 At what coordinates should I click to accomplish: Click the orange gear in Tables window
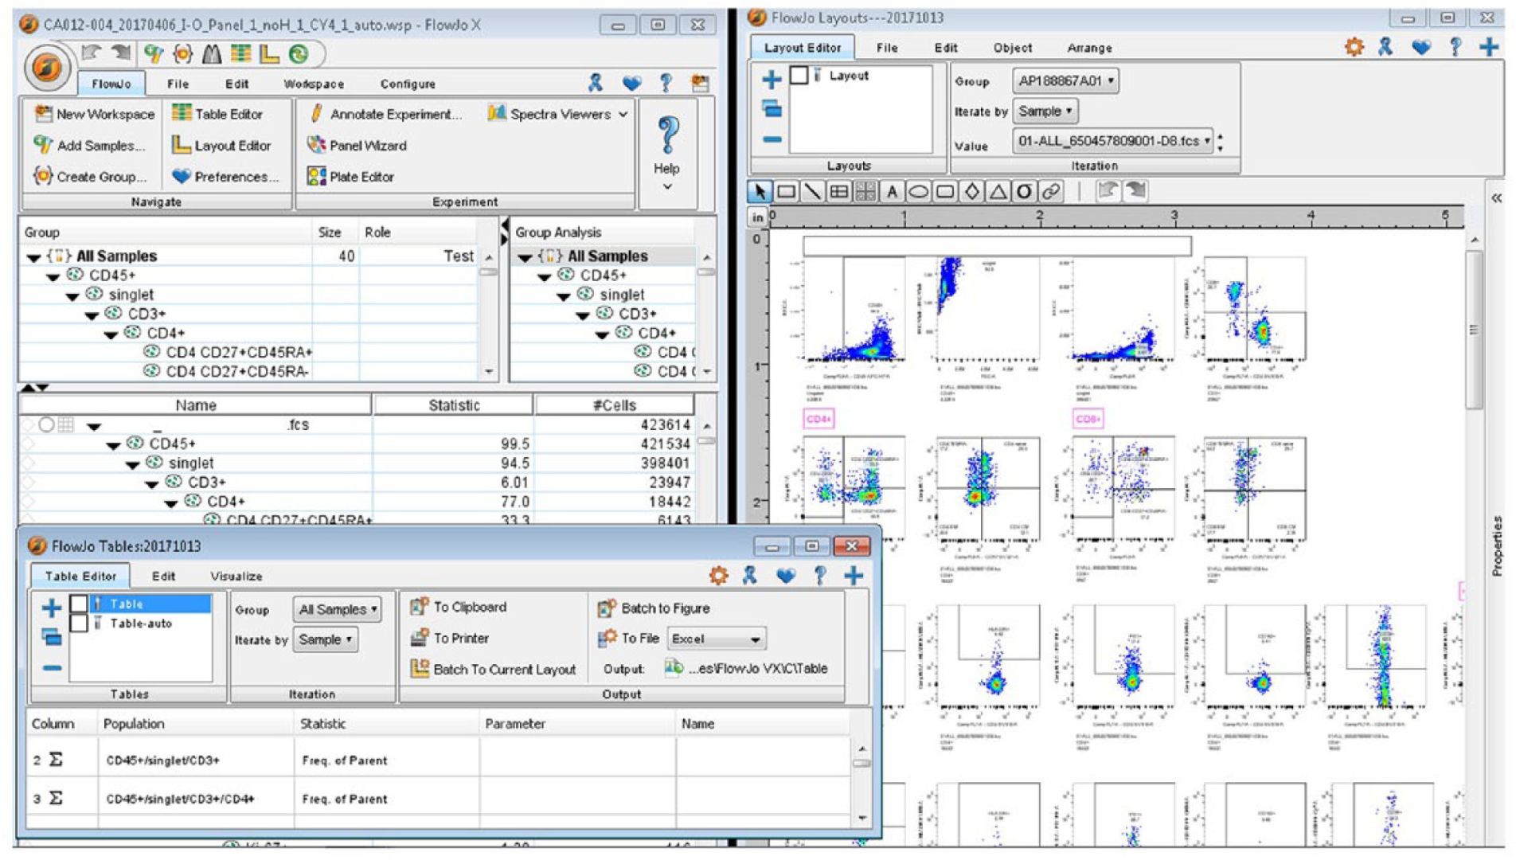click(x=718, y=576)
